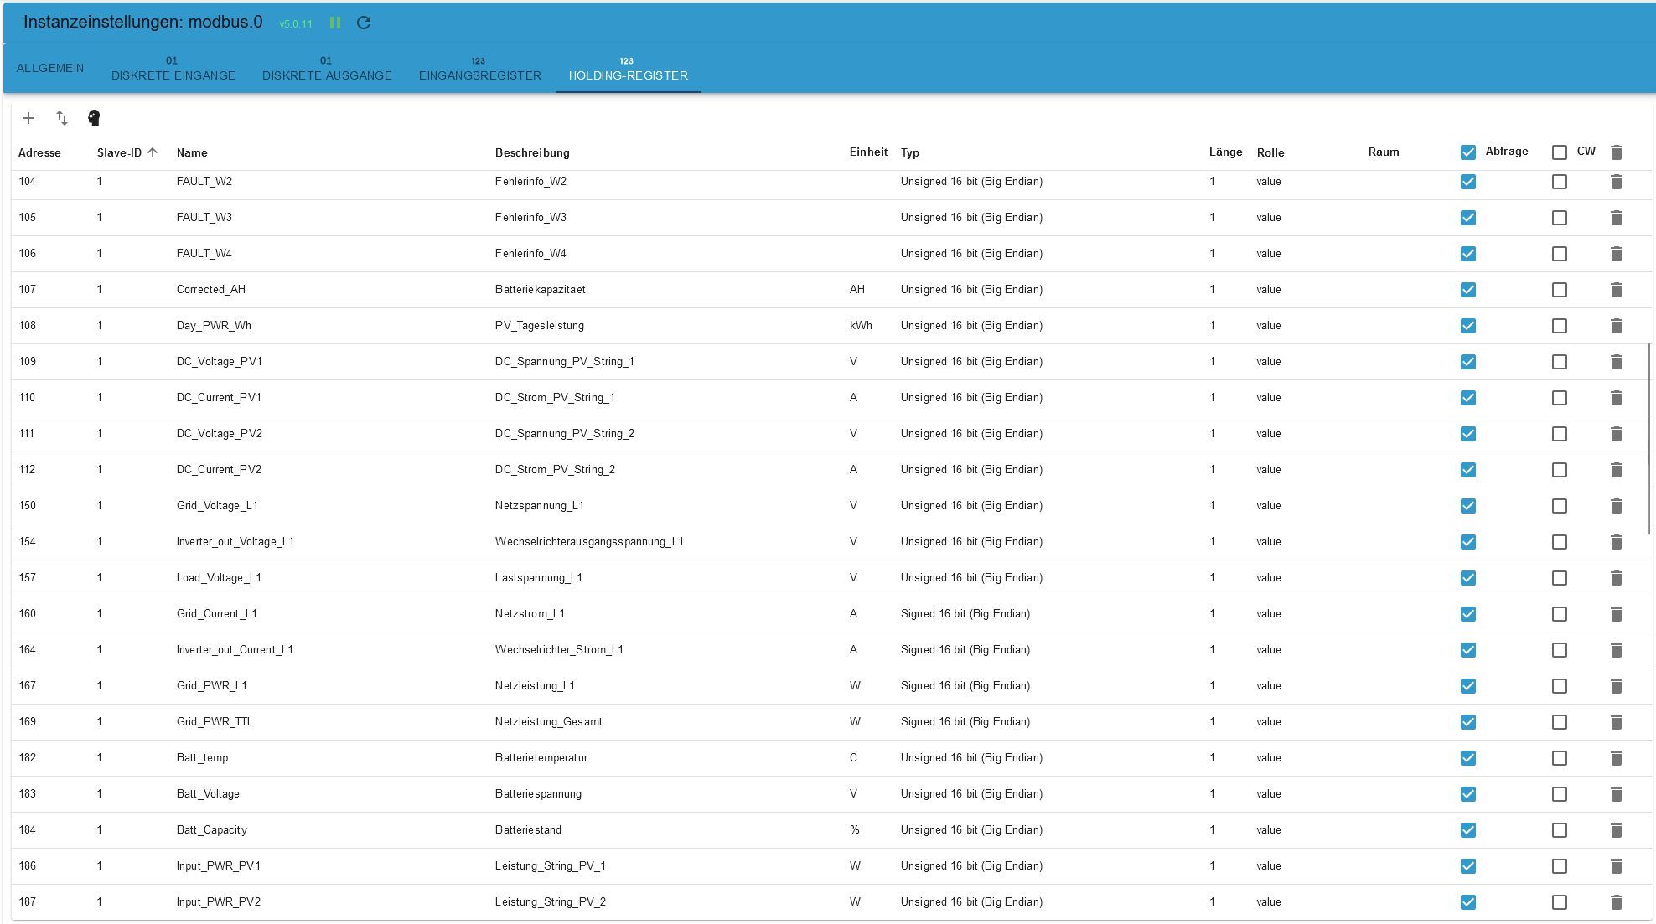Toggle the Abfrage header checkbox
The image size is (1656, 924).
coord(1468,152)
